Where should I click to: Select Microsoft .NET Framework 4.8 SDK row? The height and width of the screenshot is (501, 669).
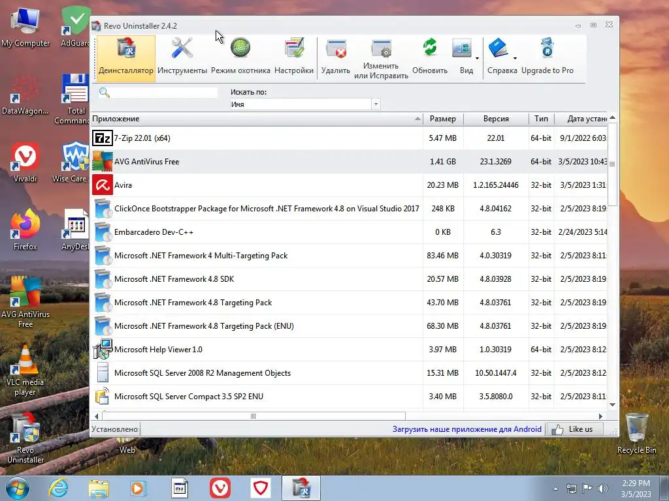click(349, 279)
